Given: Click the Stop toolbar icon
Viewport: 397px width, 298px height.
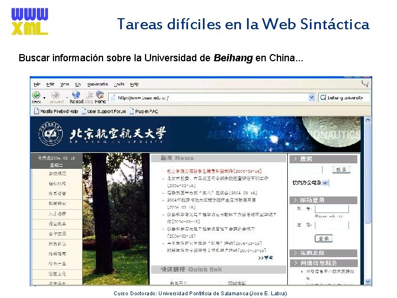Looking at the screenshot, I should coord(89,95).
